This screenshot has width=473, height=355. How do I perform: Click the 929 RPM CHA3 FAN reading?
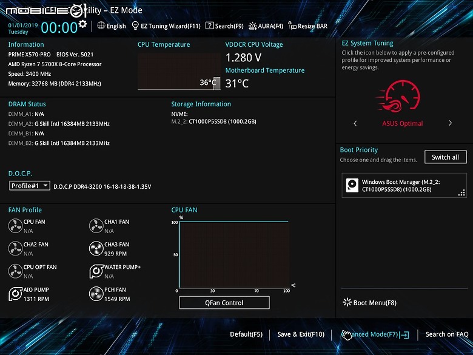click(116, 254)
